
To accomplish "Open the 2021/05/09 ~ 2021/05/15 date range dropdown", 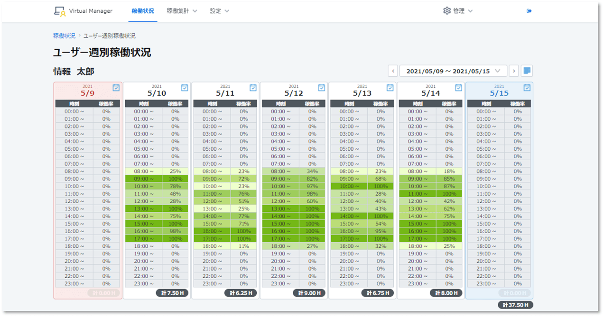I will (453, 70).
